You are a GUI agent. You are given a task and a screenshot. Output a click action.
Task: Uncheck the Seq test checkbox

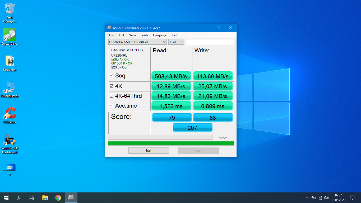point(112,76)
